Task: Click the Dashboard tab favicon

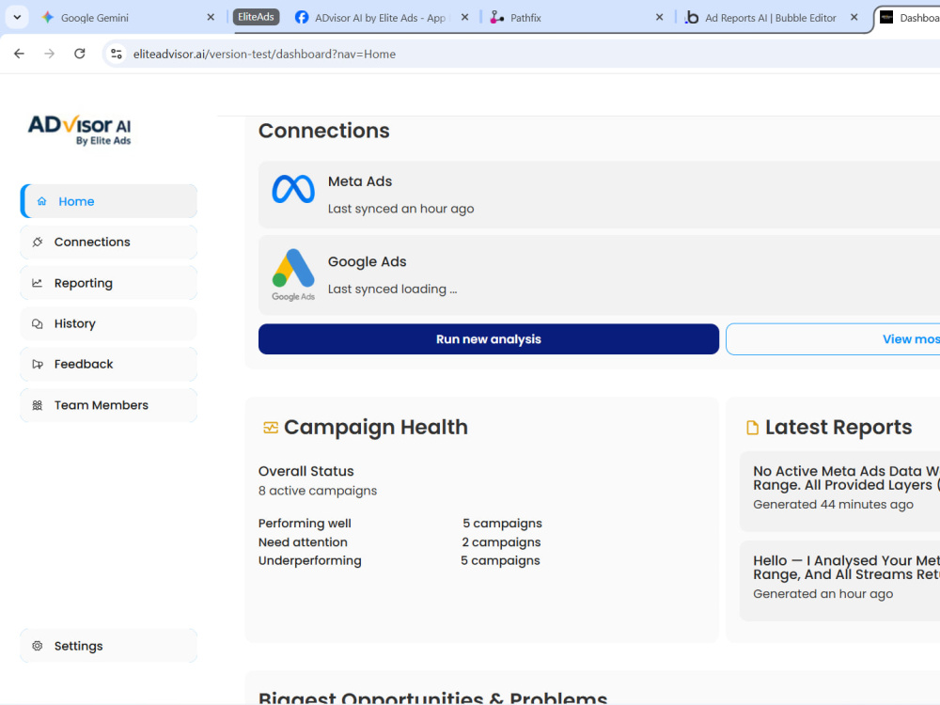Action: (x=886, y=17)
